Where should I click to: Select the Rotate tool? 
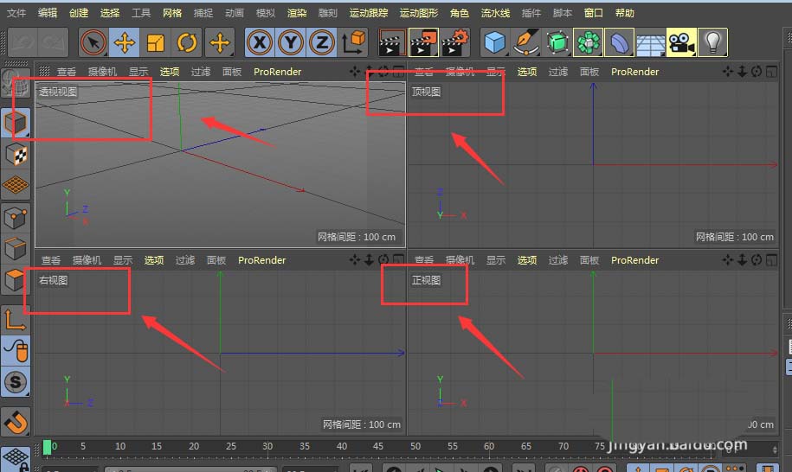point(187,42)
